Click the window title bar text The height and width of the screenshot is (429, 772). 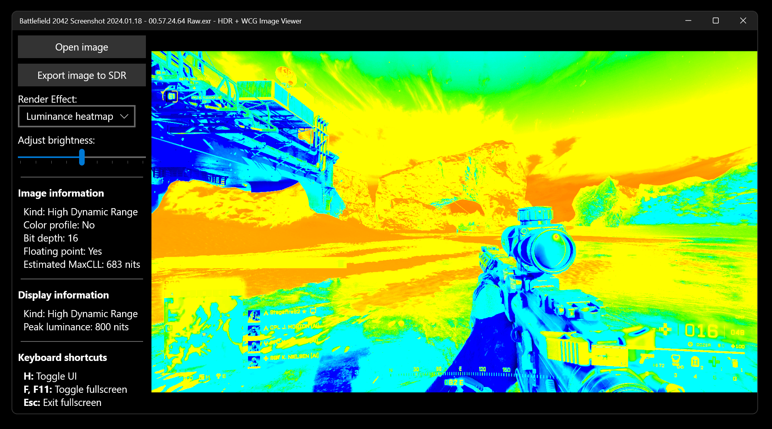[x=161, y=21]
